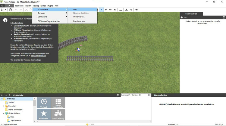The height and width of the screenshot is (126, 226).
Task: Add a new Fahrstraße with plus icon
Action: coord(182,17)
